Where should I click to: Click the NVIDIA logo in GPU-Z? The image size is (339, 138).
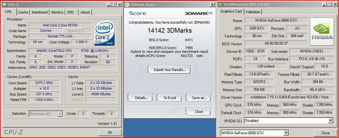pos(321,32)
